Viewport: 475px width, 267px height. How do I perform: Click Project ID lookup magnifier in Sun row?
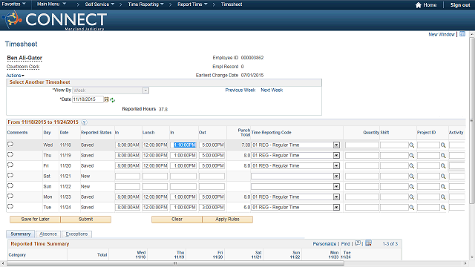443,187
